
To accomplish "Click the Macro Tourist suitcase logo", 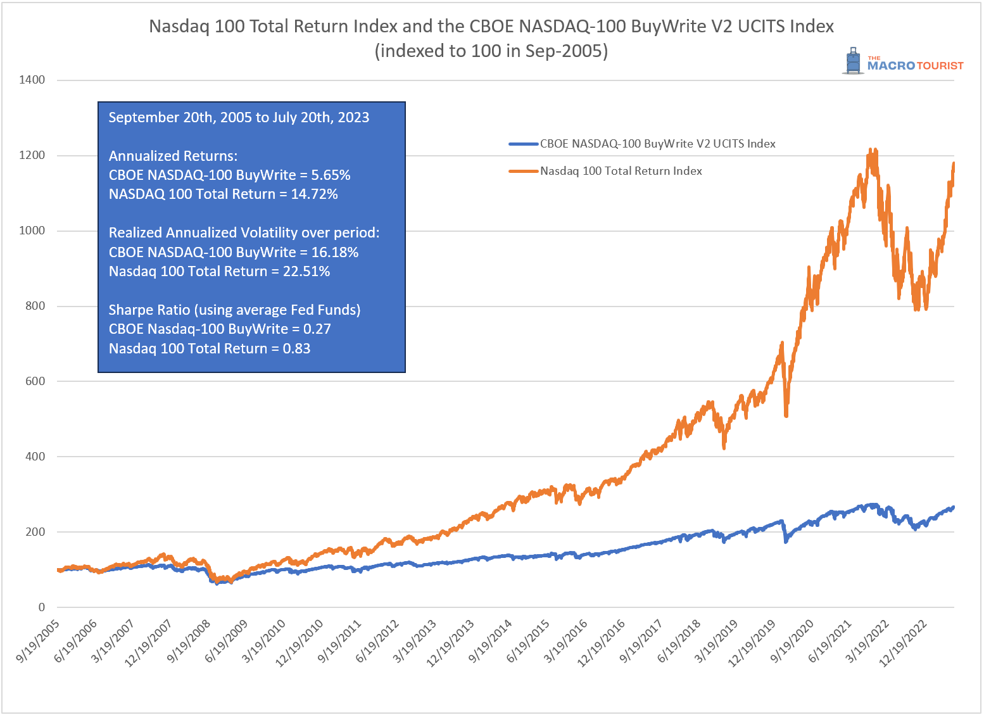I will [854, 60].
